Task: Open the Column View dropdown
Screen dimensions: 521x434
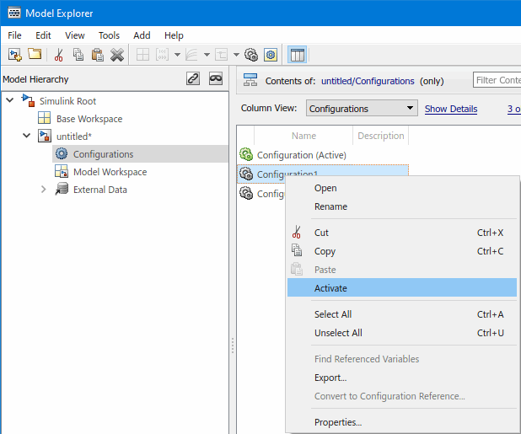Action: pos(361,109)
